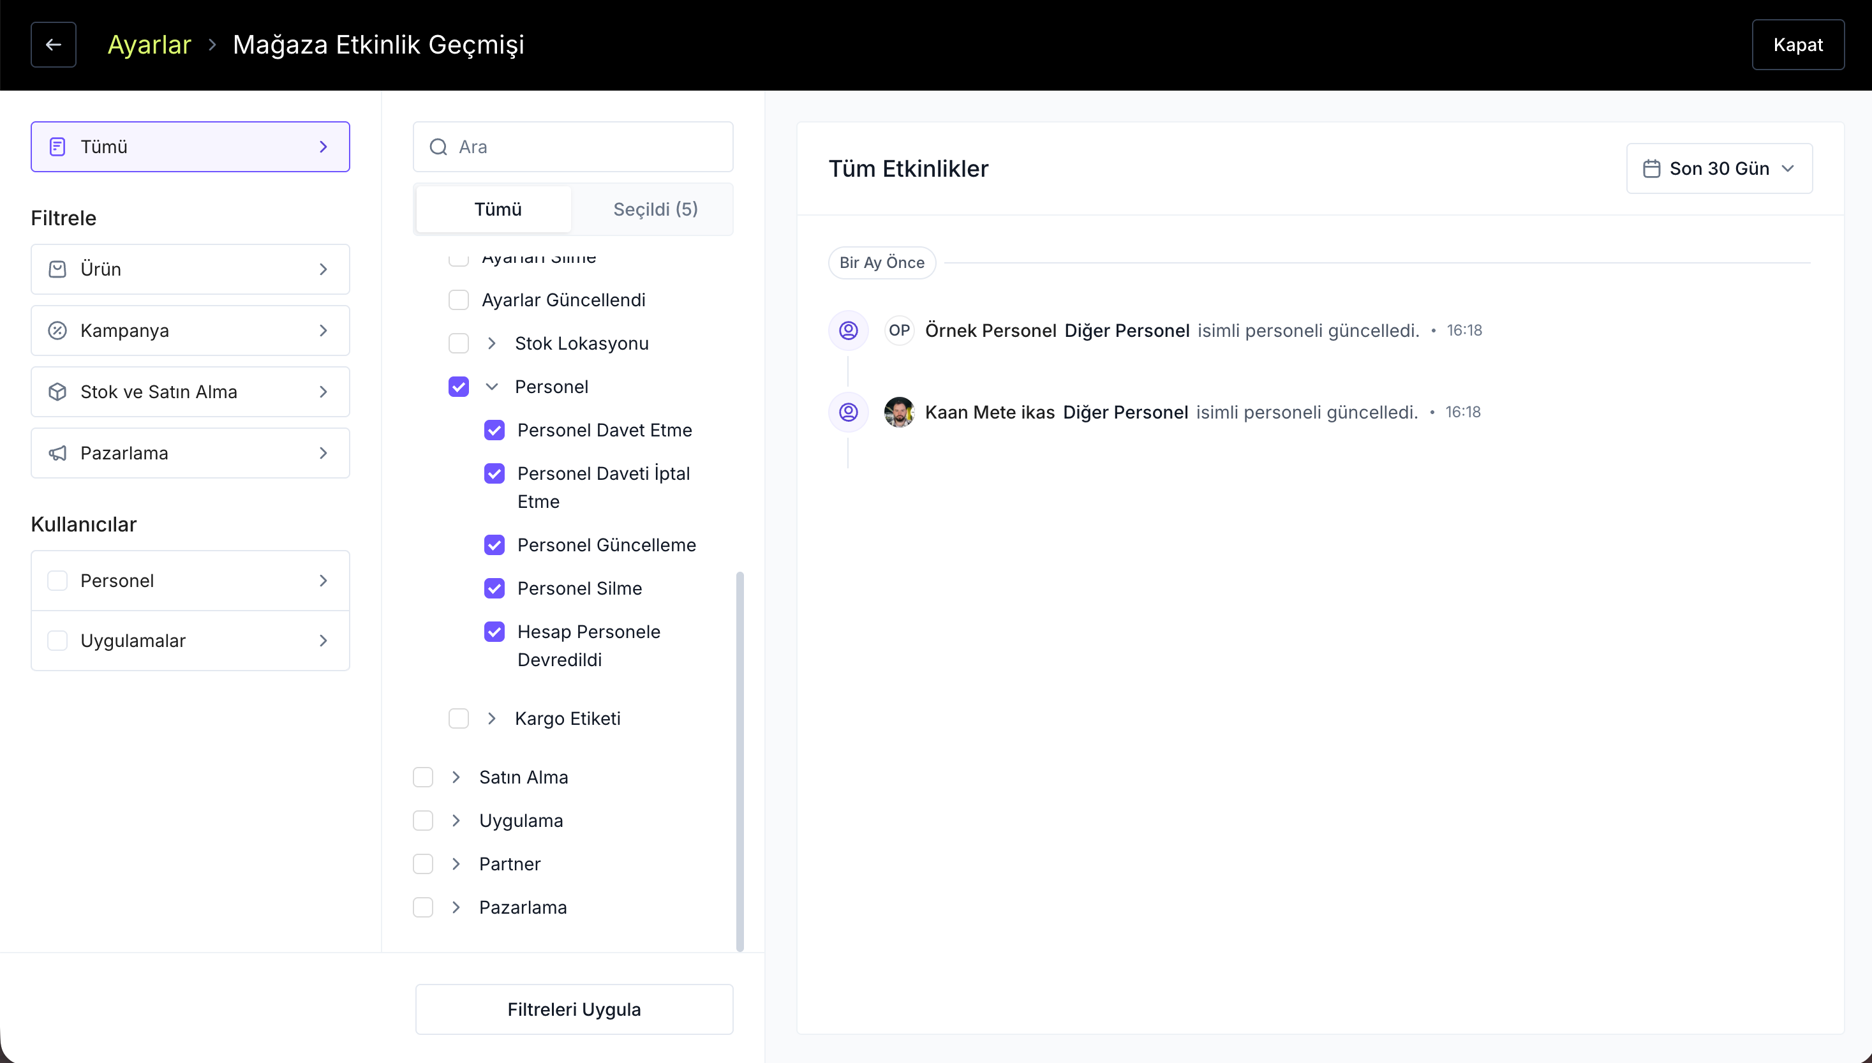Click the search magnifier icon
This screenshot has height=1063, width=1872.
438,147
